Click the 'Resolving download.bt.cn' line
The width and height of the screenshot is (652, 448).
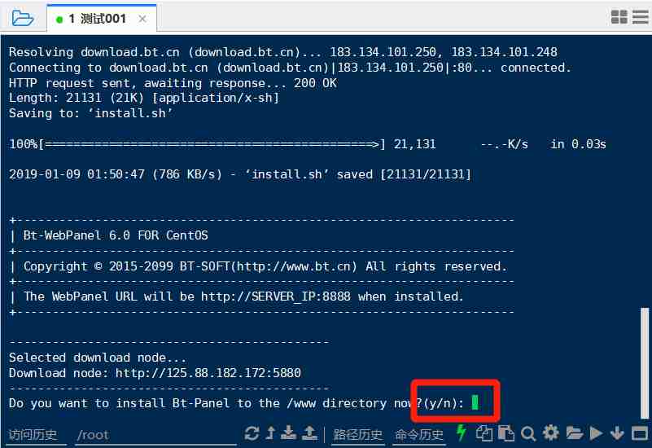pyautogui.click(x=283, y=52)
